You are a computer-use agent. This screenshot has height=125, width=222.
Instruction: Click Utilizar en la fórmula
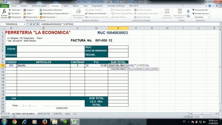[x=96, y=14]
